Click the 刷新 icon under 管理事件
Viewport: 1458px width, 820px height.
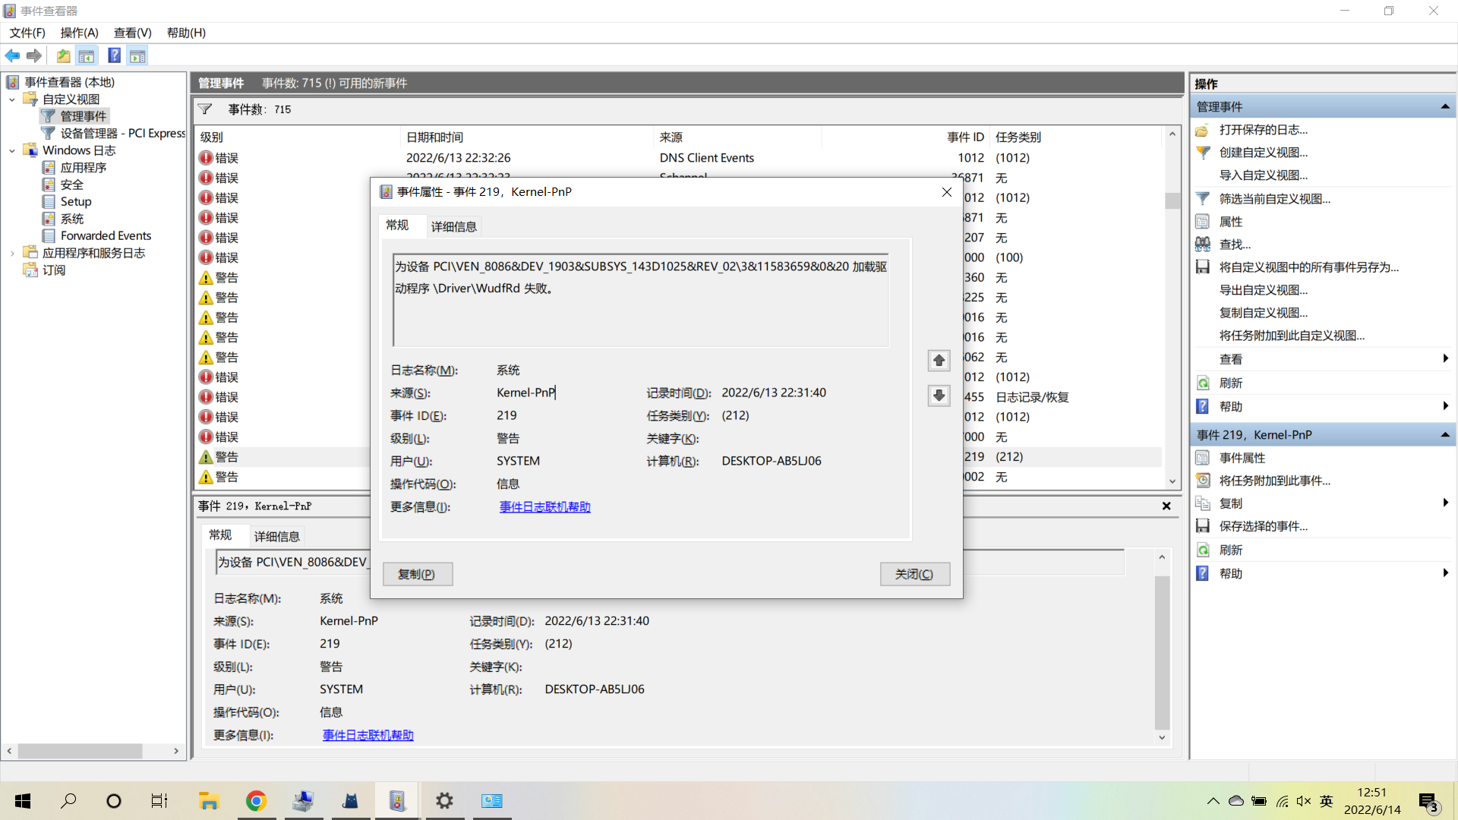[x=1203, y=383]
